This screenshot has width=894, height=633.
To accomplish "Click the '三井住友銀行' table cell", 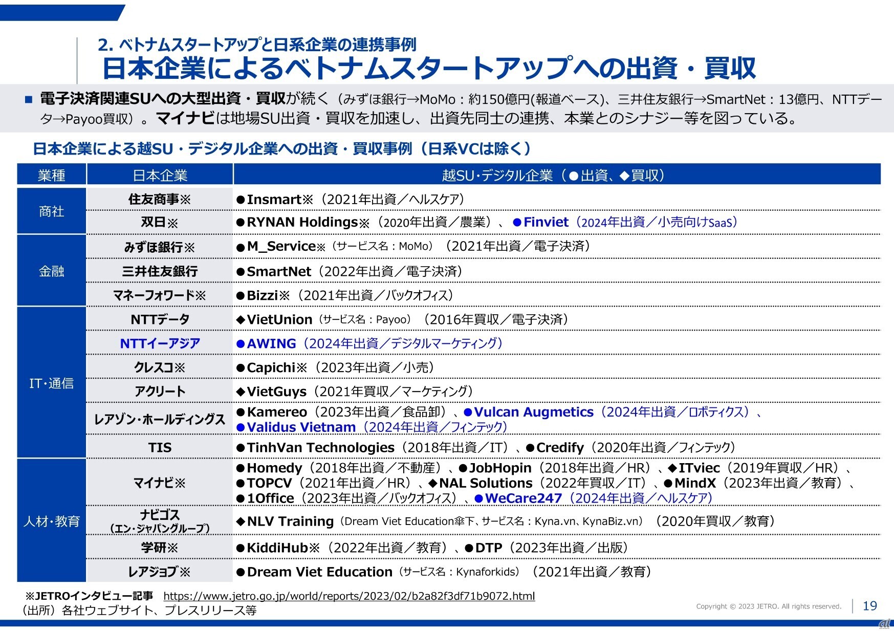I will tap(160, 271).
